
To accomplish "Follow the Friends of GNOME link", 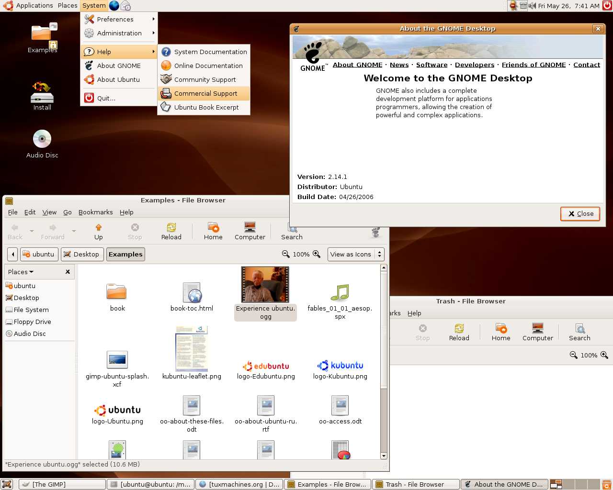I will coord(534,65).
